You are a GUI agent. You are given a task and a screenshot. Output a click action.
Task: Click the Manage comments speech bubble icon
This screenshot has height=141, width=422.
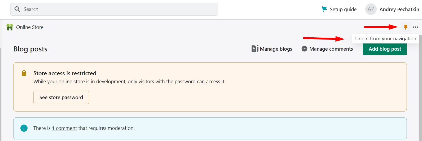click(304, 49)
